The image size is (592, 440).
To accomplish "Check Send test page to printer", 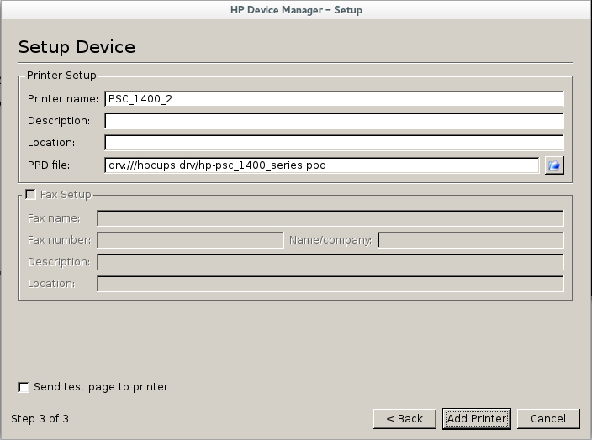I will click(x=24, y=387).
